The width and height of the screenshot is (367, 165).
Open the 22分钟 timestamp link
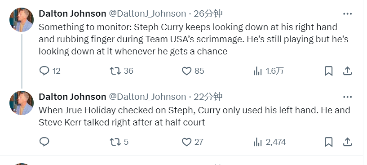208,97
